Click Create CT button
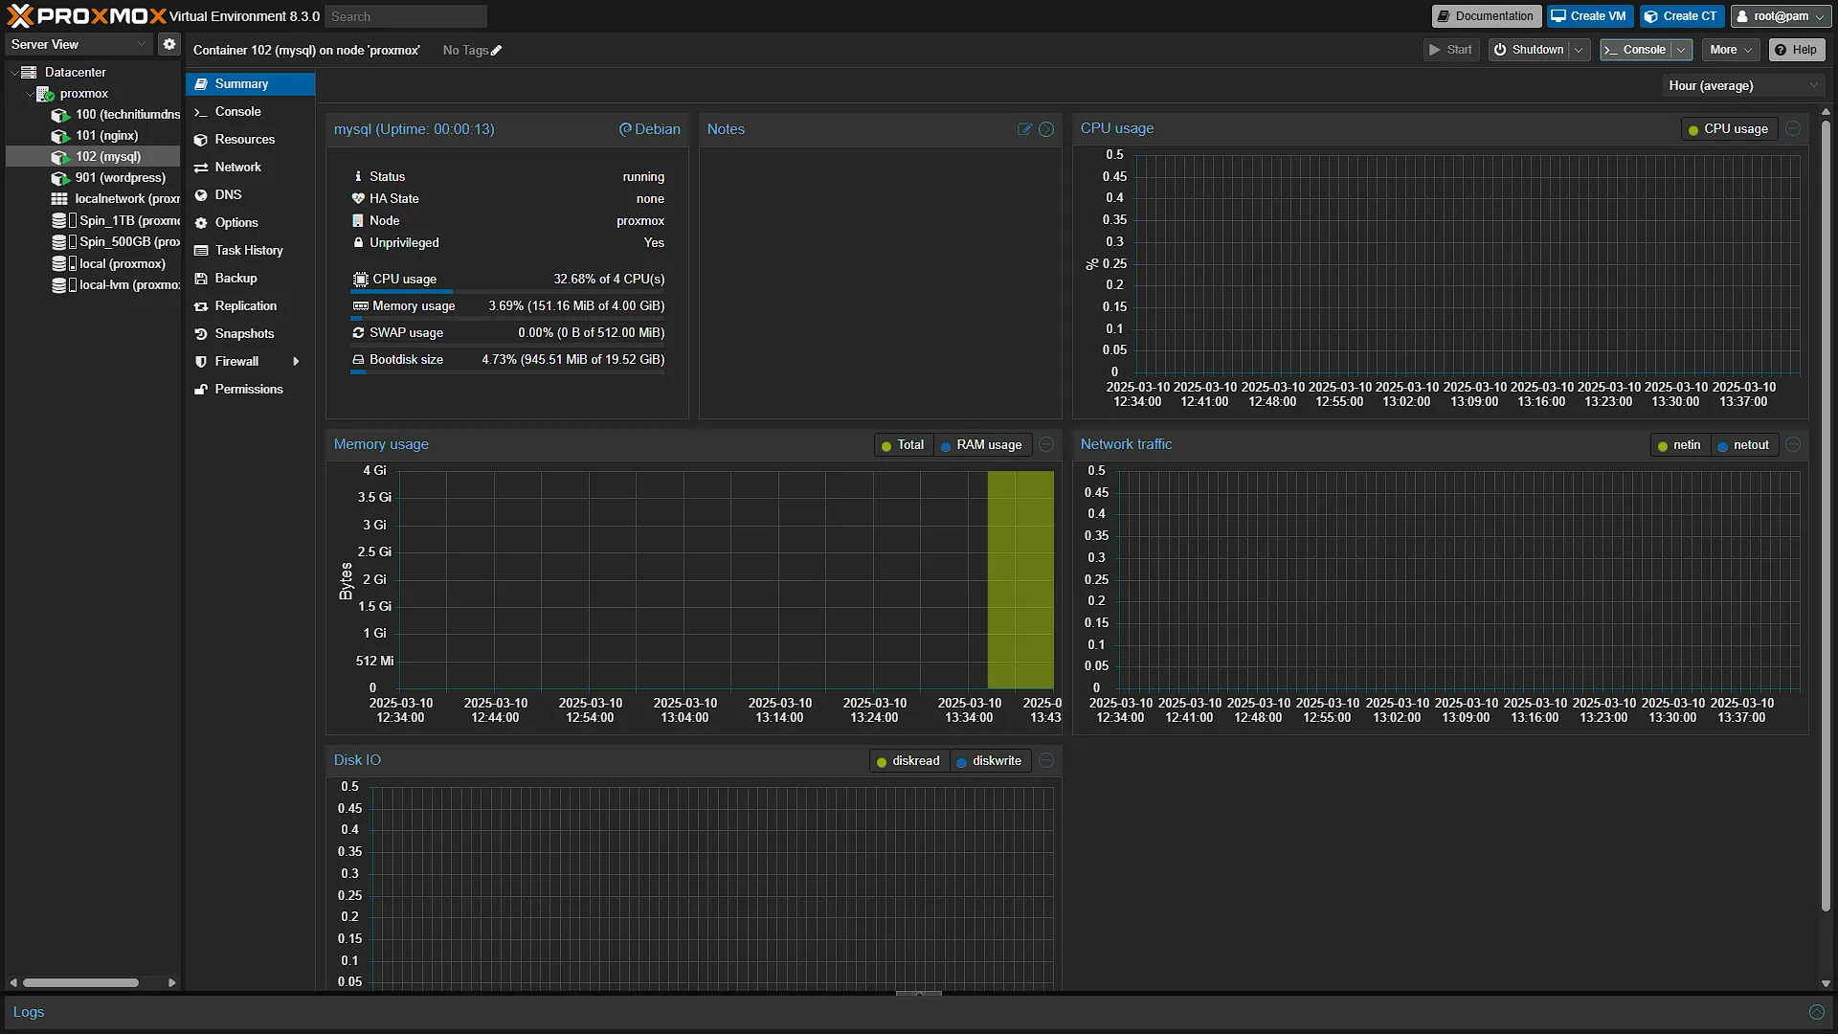This screenshot has height=1034, width=1838. (x=1681, y=16)
